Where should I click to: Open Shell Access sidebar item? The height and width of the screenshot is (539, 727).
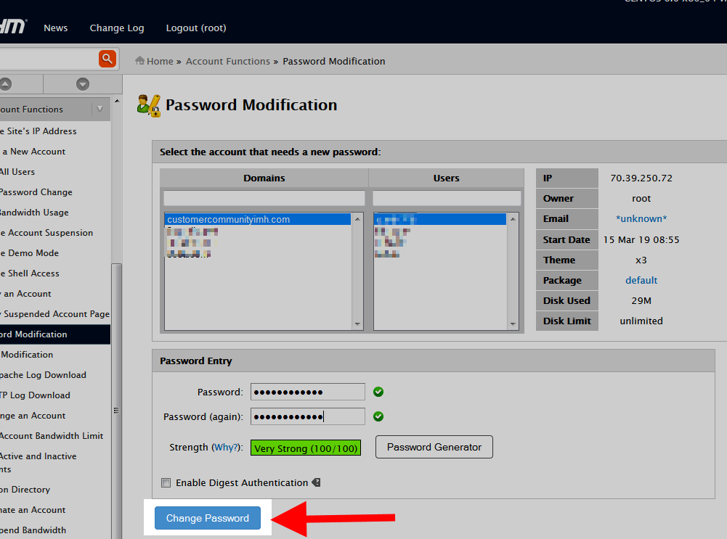(30, 273)
